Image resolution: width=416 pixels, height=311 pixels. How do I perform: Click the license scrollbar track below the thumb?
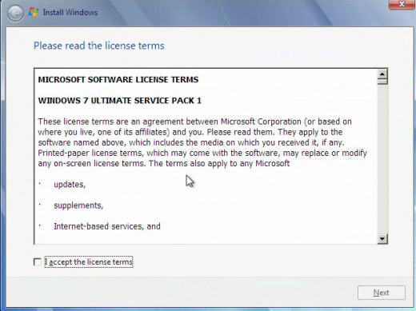[382, 159]
